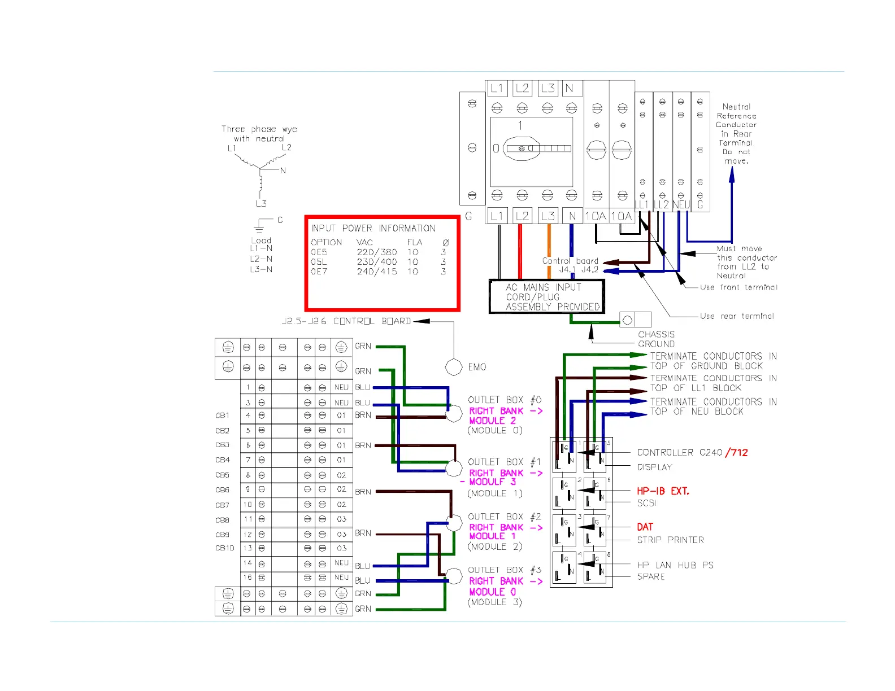Click the octagon symbol for Outlet Box #0
The height and width of the screenshot is (691, 895).
(454, 414)
